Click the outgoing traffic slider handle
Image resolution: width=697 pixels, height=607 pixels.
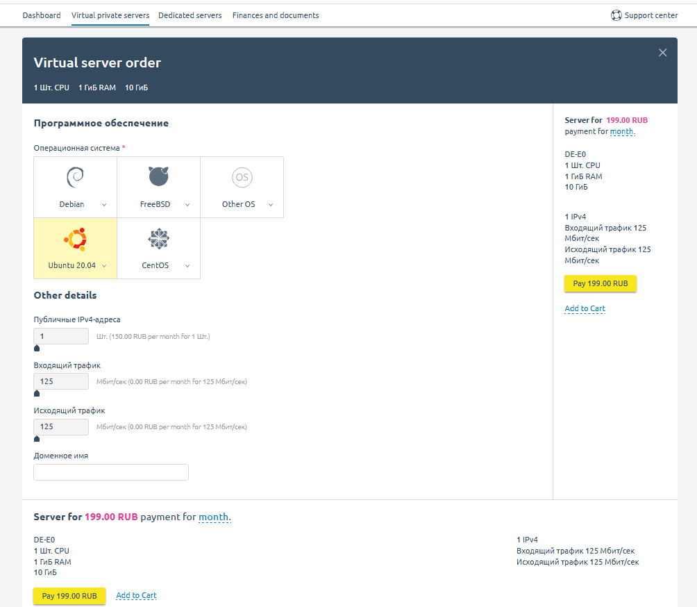pos(37,439)
